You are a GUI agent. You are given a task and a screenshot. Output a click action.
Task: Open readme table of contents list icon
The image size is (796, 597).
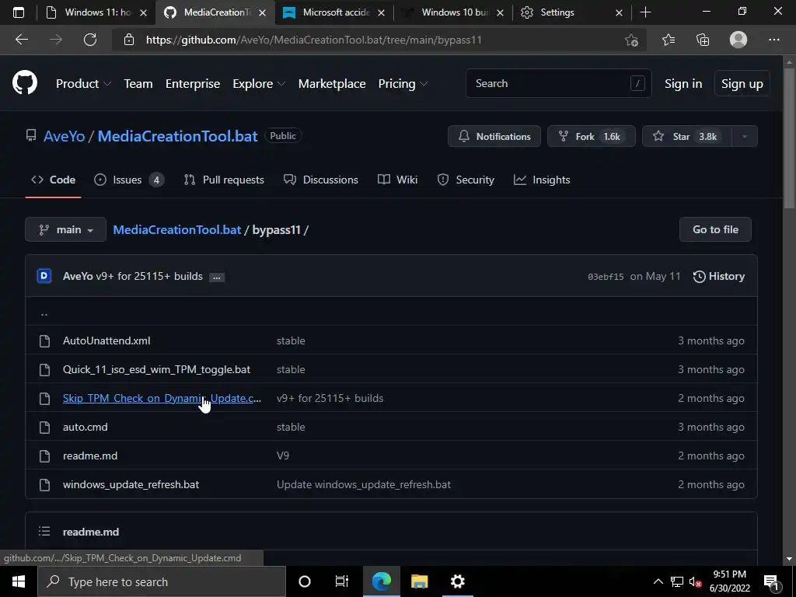(x=44, y=532)
